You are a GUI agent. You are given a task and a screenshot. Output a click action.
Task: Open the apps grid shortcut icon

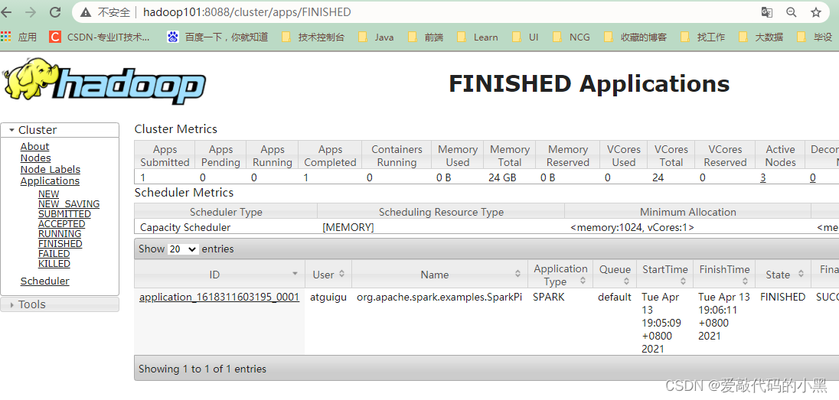tap(6, 37)
